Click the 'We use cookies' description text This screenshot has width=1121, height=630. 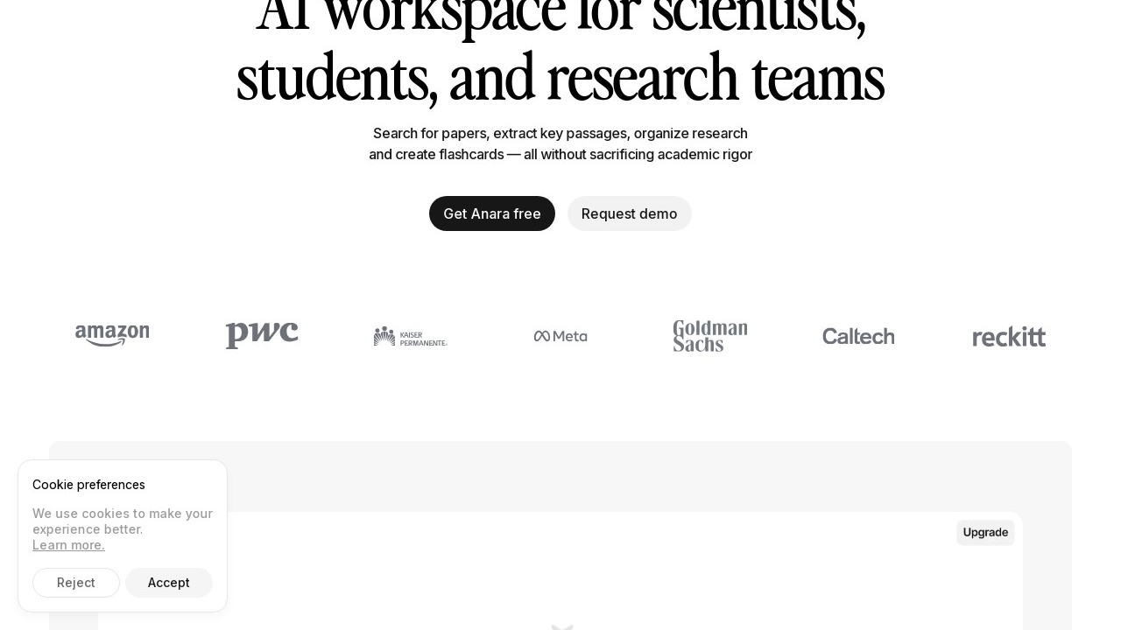point(123,521)
